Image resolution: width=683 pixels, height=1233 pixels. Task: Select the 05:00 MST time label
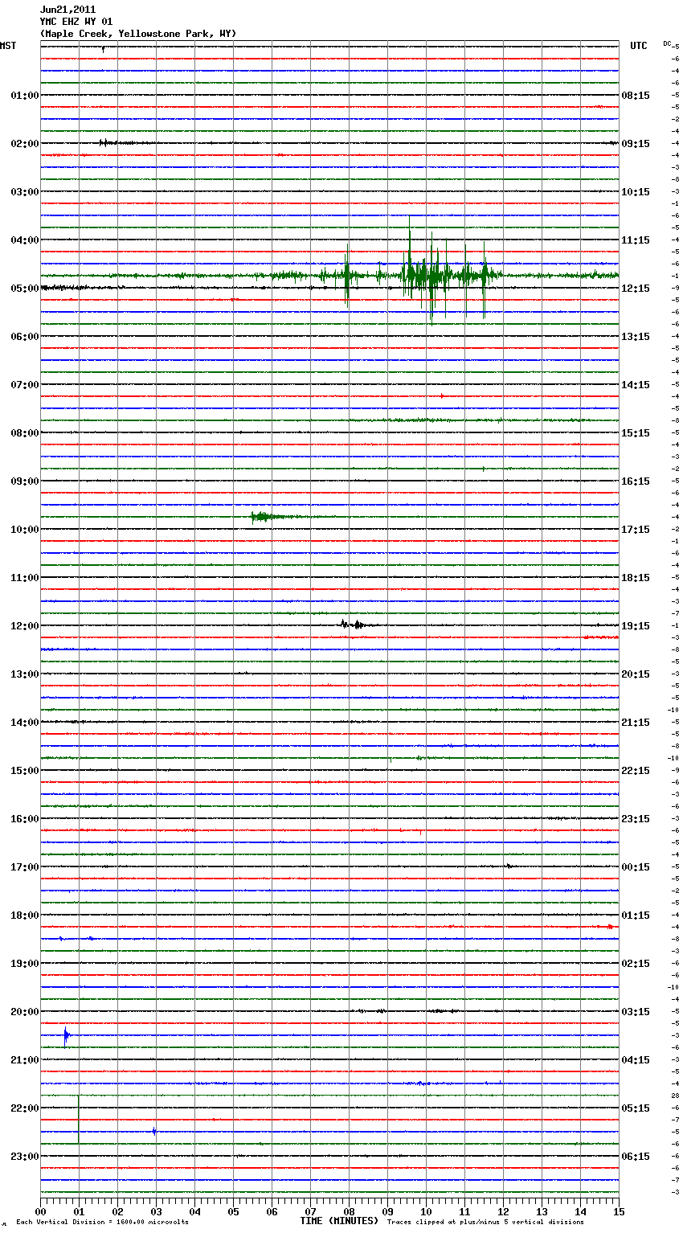click(x=25, y=289)
